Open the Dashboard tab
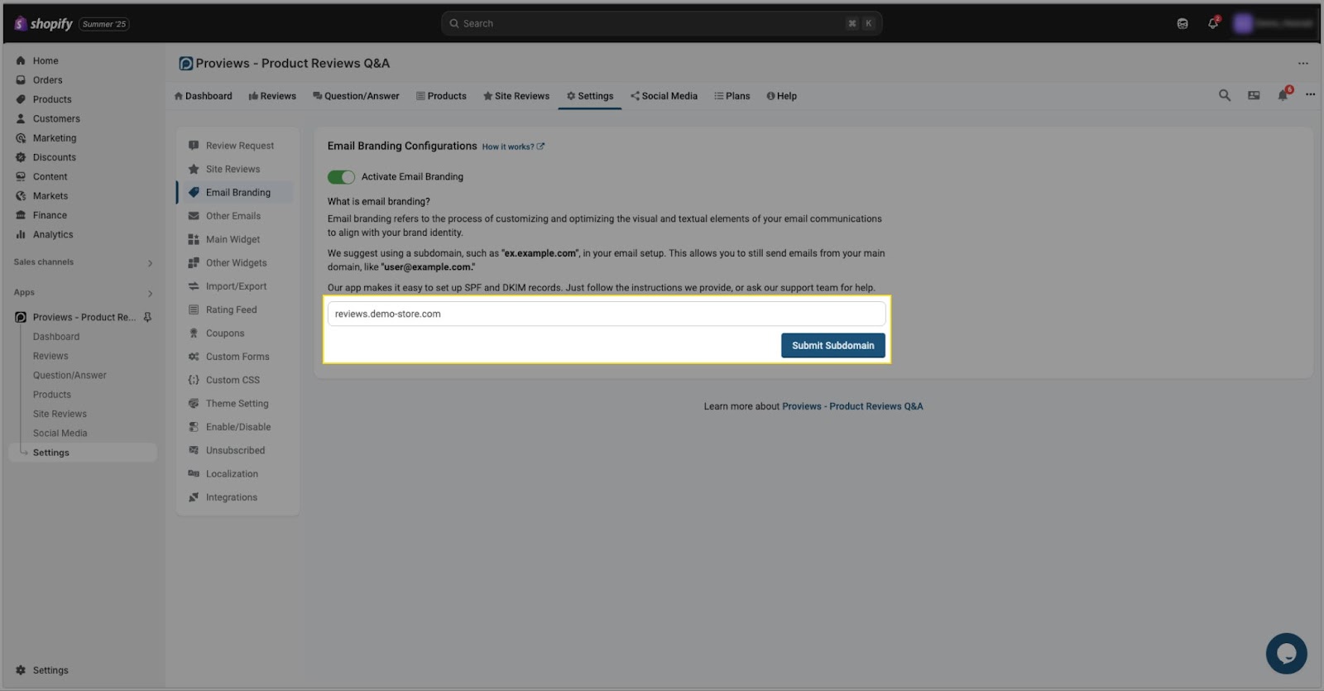 pos(204,96)
